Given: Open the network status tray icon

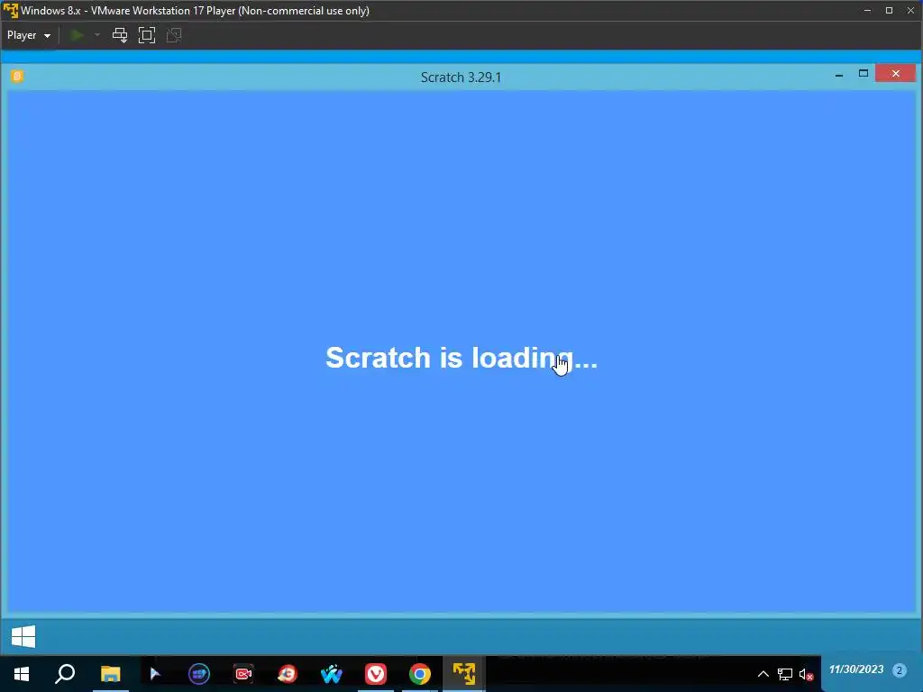Looking at the screenshot, I should pyautogui.click(x=785, y=674).
